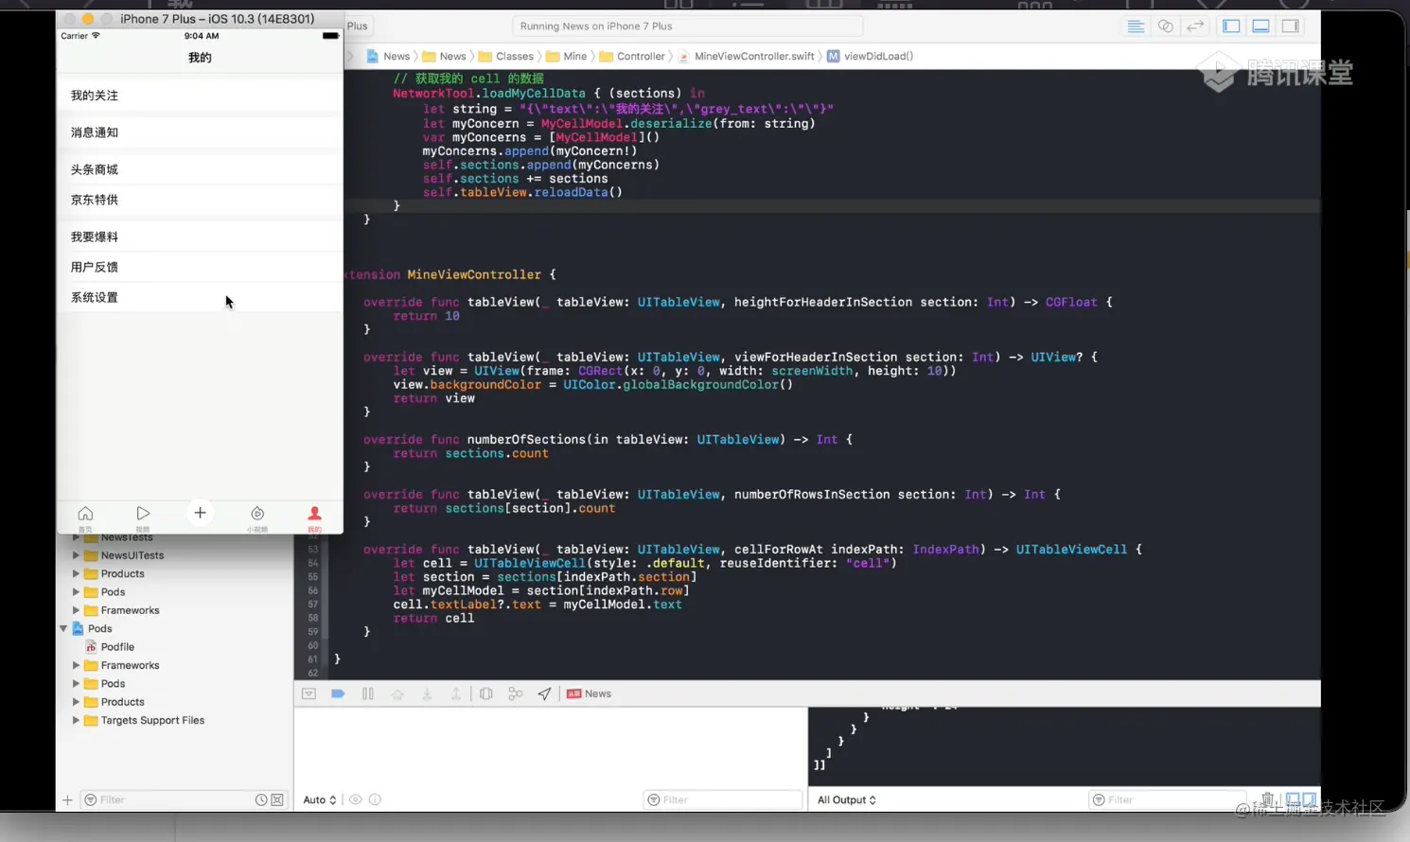Switch to the assistant editor

coord(1166,26)
